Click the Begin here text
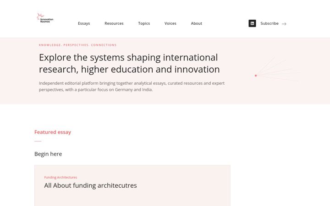Viewport: 330px width, 206px height. point(48,154)
